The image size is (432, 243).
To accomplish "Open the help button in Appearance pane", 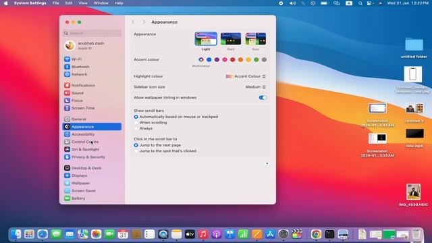I will [x=267, y=164].
